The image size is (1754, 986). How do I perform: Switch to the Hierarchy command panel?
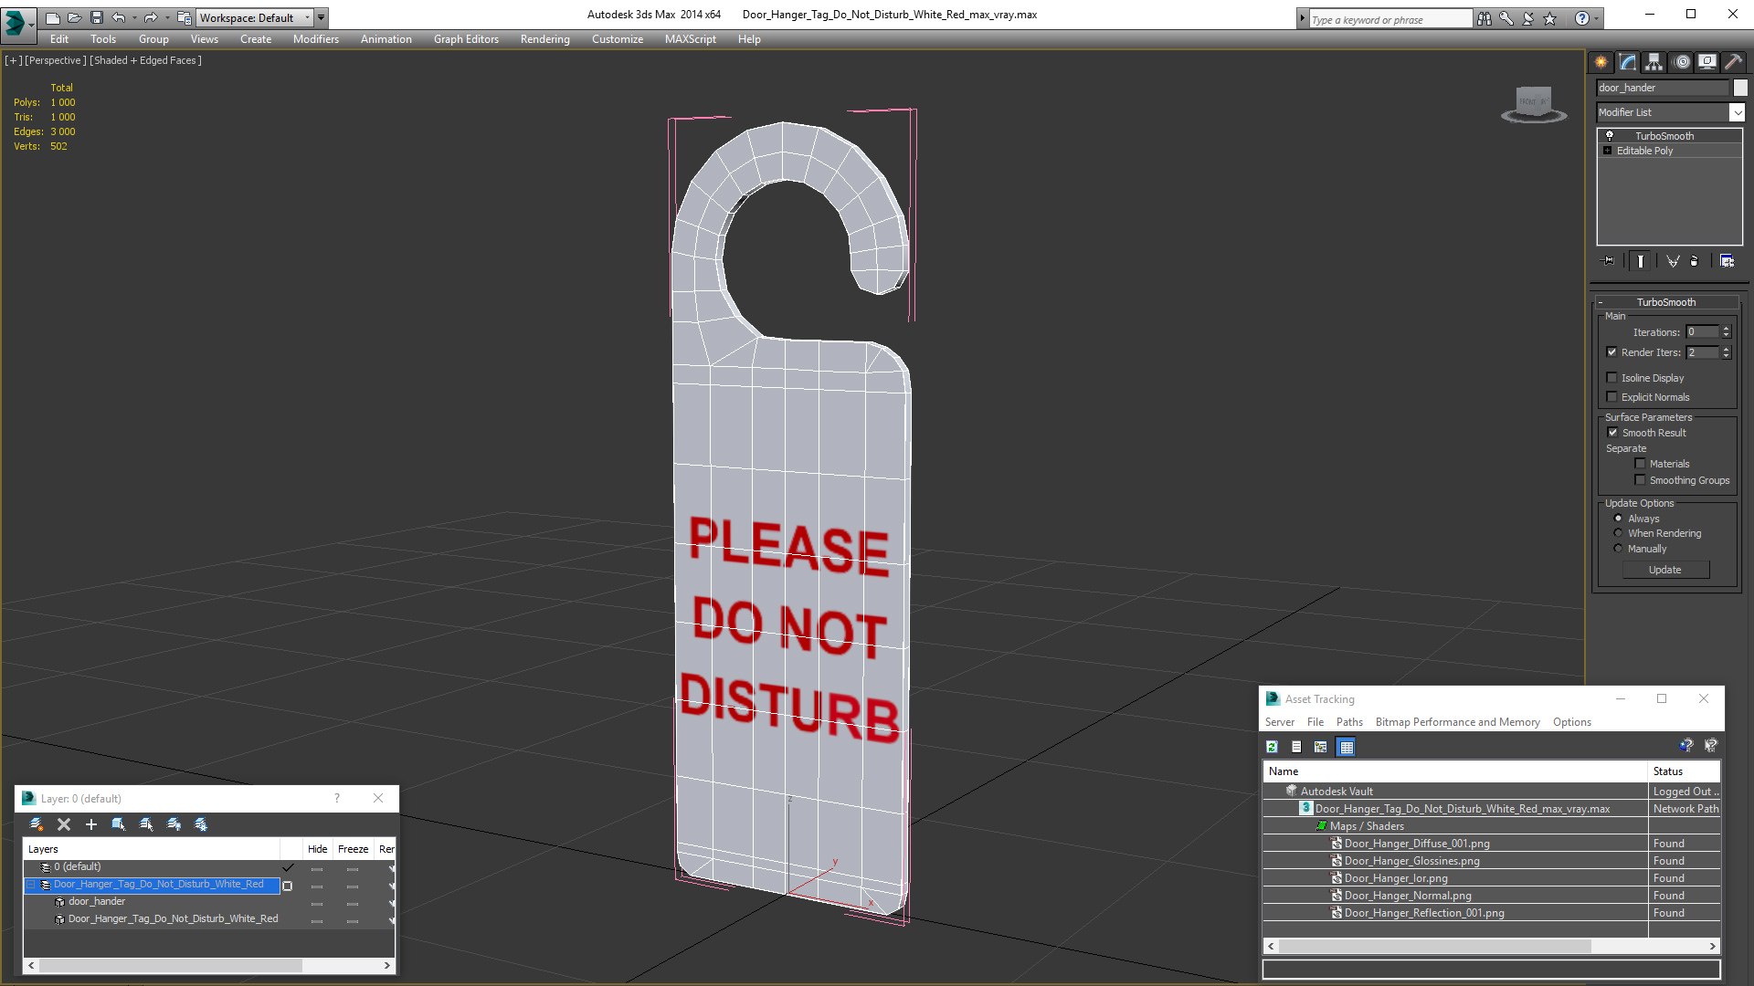(x=1654, y=62)
